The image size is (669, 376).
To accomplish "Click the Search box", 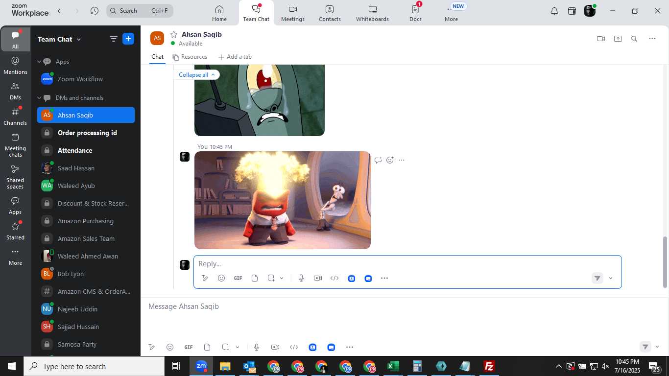I will [140, 11].
